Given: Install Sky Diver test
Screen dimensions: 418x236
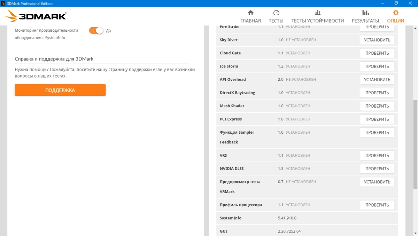Looking at the screenshot, I should click(x=377, y=40).
